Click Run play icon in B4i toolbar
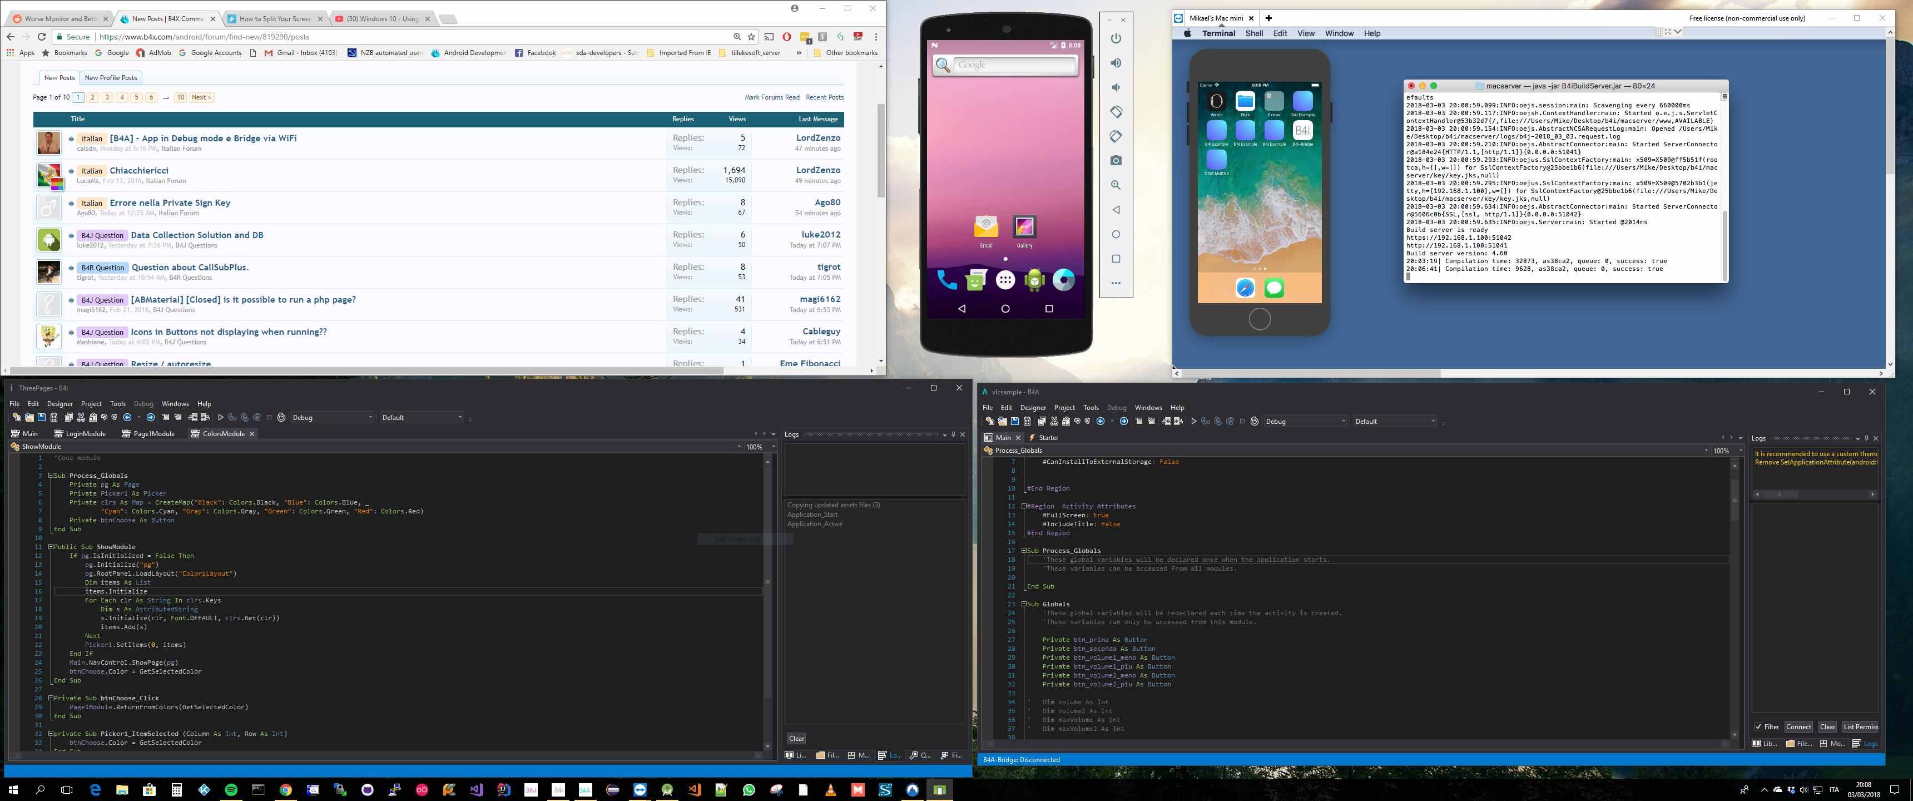Viewport: 1913px width, 801px height. (x=221, y=418)
